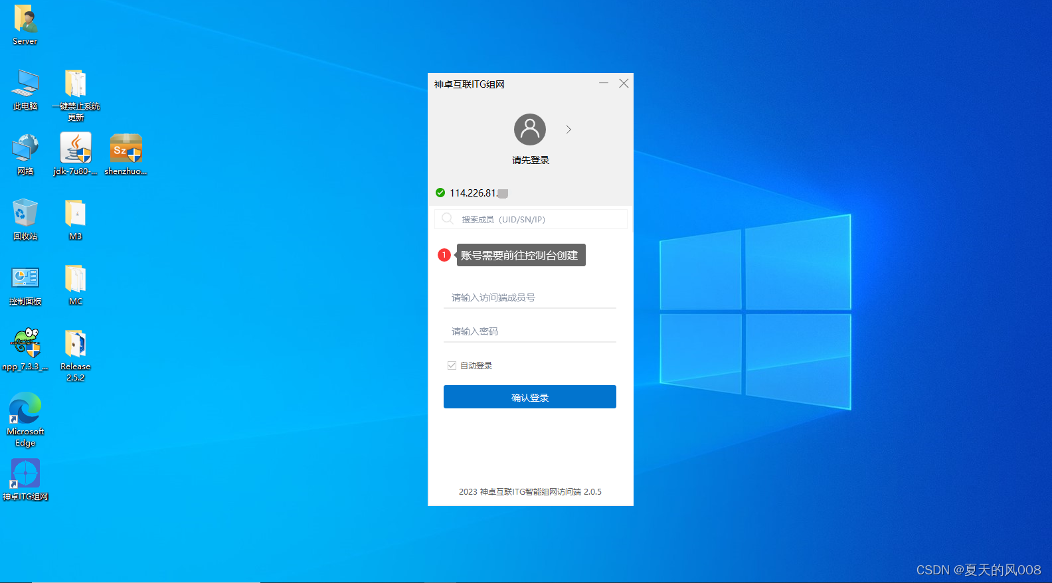This screenshot has height=583, width=1052.
Task: Click the search magnifier icon
Action: pos(448,218)
